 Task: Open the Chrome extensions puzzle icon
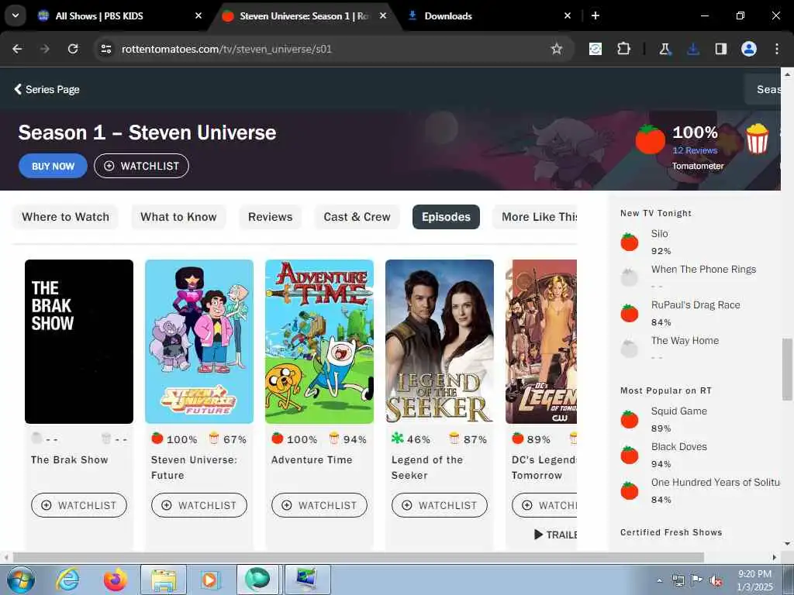(x=624, y=49)
